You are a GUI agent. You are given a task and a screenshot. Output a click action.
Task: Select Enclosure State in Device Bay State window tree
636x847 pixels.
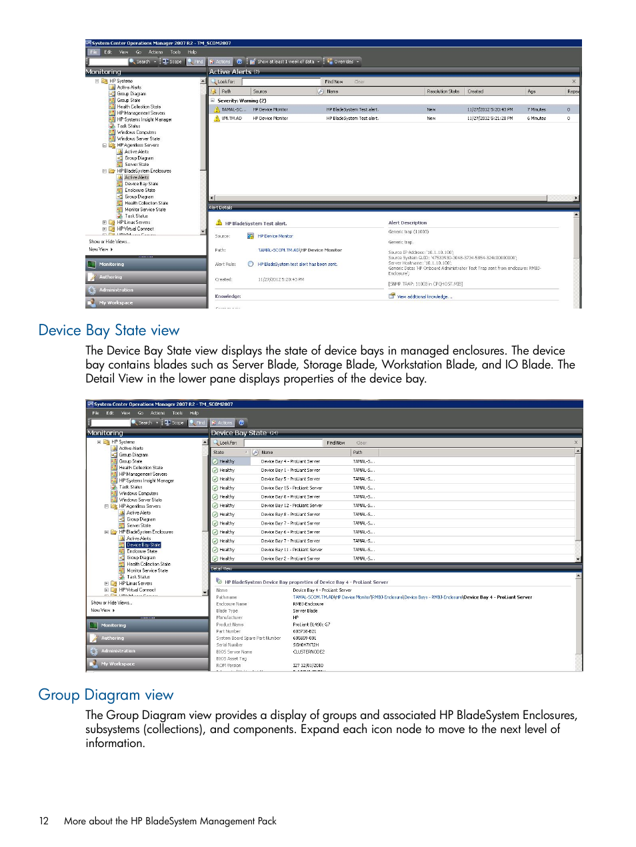tap(142, 551)
